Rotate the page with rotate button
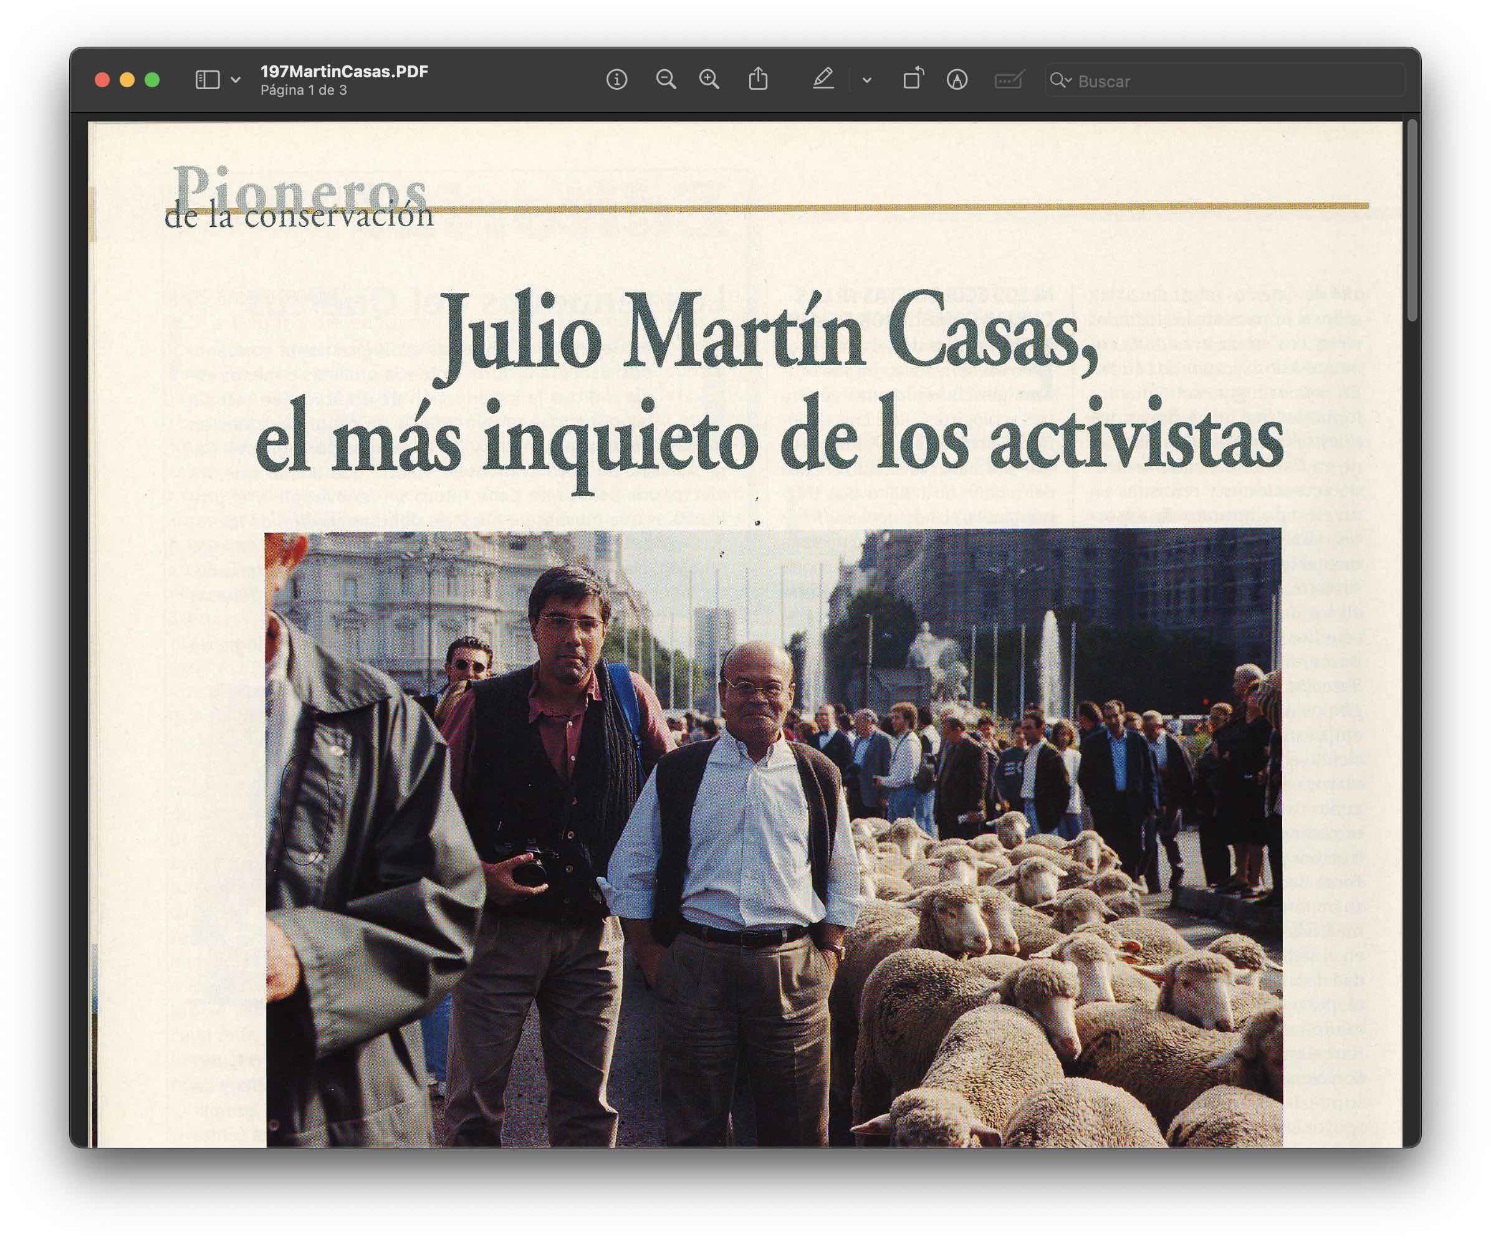1491x1240 pixels. pyautogui.click(x=913, y=78)
